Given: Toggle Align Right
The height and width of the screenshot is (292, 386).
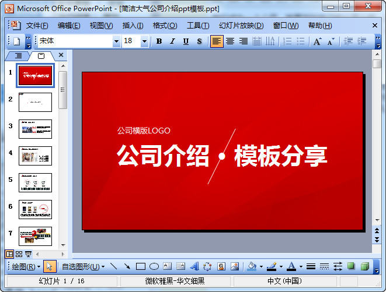Looking at the screenshot, I should (244, 41).
